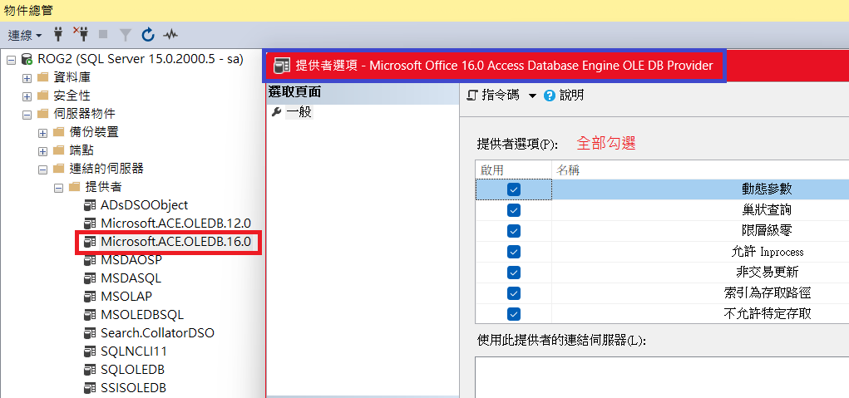This screenshot has width=849, height=398.
Task: Click the MSOLAP provider icon
Action: pos(90,297)
